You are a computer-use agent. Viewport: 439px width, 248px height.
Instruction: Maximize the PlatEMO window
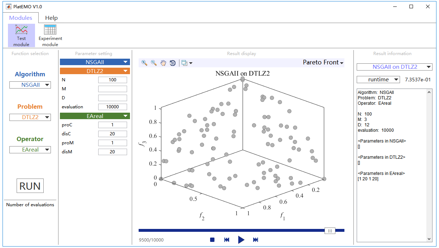pyautogui.click(x=411, y=6)
